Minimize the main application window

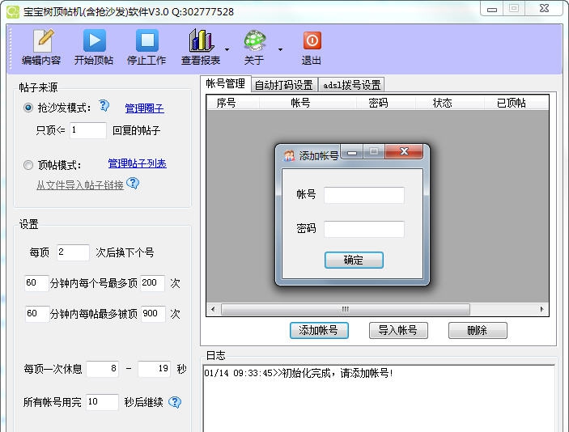[492, 9]
